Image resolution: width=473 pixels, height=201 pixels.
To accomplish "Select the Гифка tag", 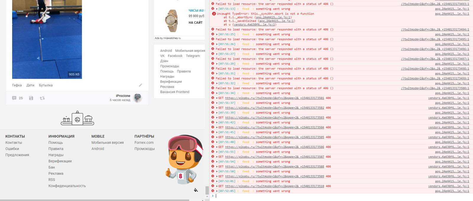I will (17, 85).
